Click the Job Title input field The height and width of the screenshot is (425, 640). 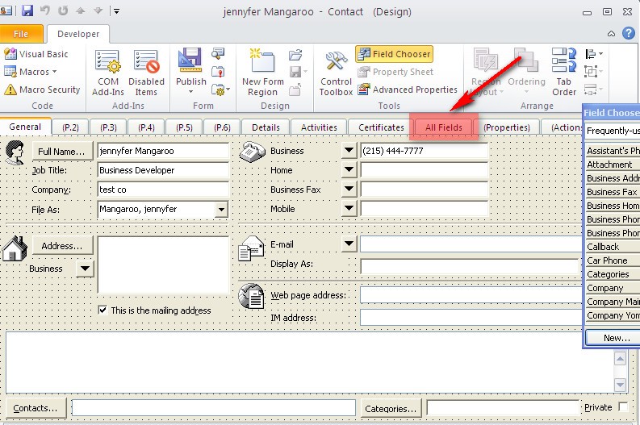pyautogui.click(x=162, y=170)
